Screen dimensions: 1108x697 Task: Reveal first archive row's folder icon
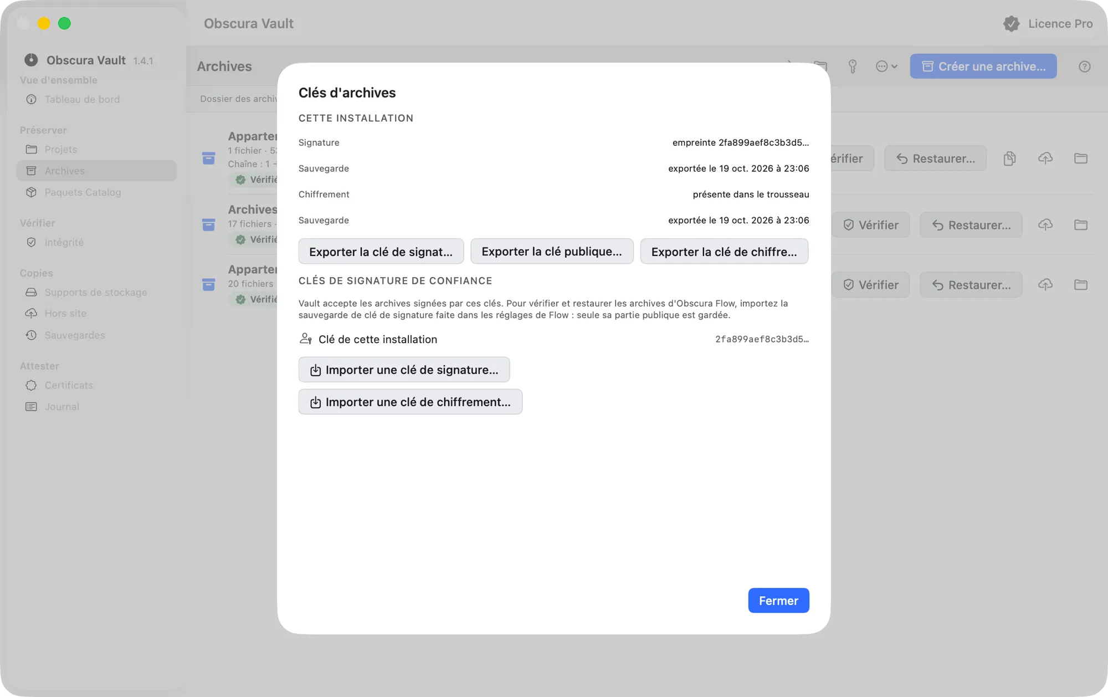(x=1081, y=158)
